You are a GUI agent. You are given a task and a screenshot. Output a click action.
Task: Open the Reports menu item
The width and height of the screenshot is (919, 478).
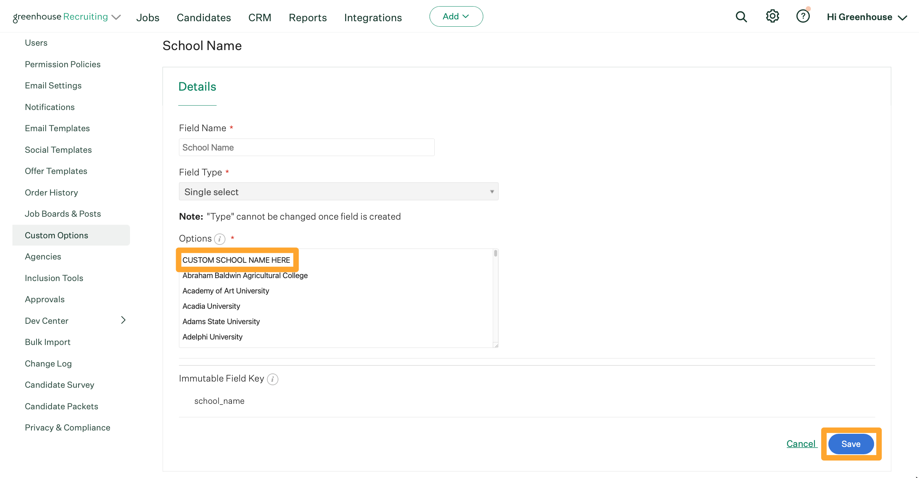(308, 18)
